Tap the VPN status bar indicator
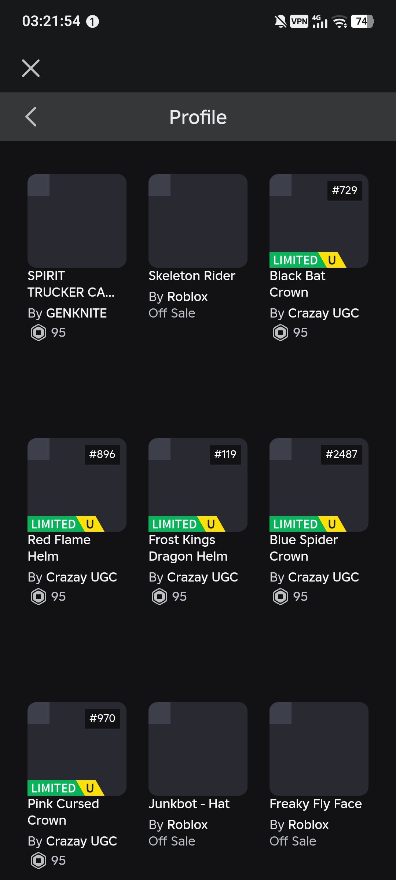The height and width of the screenshot is (880, 396). click(299, 21)
